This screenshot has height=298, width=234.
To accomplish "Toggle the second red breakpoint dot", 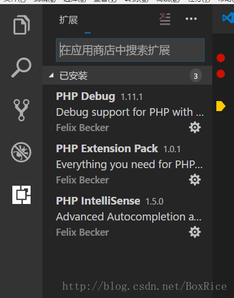I will (x=220, y=74).
